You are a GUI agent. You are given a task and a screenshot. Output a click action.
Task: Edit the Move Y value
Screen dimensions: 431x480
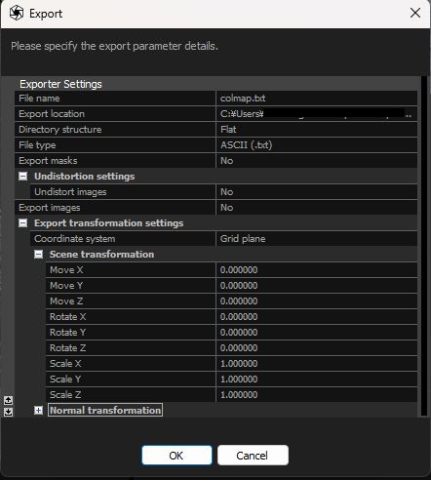pos(317,286)
